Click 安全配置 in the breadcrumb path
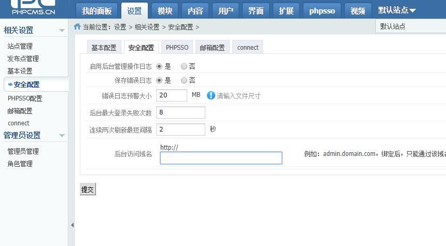This screenshot has height=246, width=446. point(180,27)
